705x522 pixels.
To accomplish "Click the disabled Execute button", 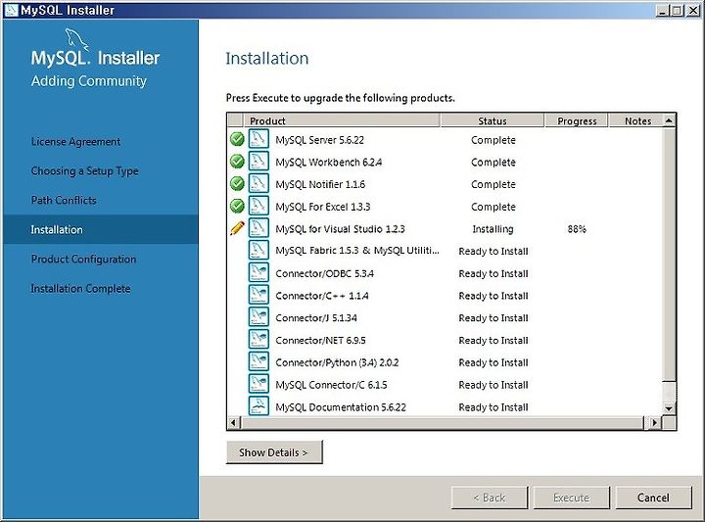I will pyautogui.click(x=571, y=498).
